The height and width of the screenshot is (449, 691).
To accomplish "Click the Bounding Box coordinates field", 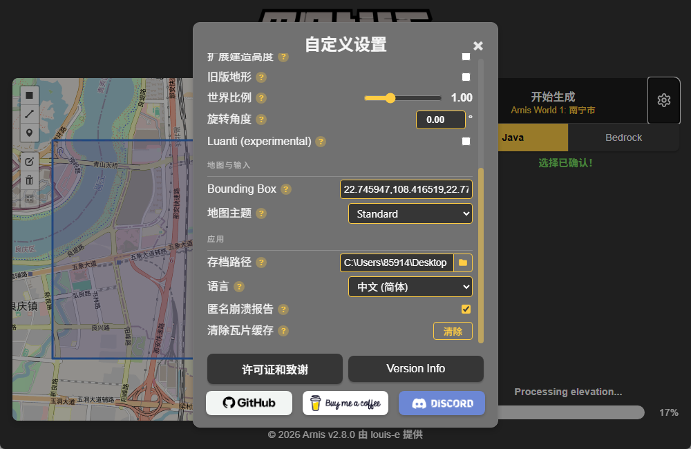I will coord(406,189).
